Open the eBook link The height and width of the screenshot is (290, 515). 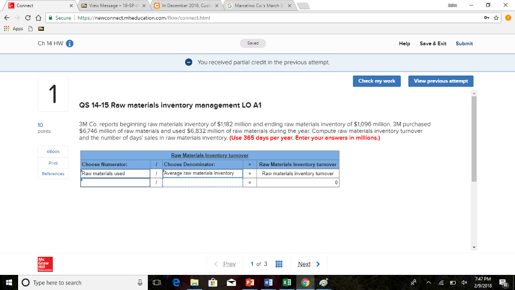(53, 152)
